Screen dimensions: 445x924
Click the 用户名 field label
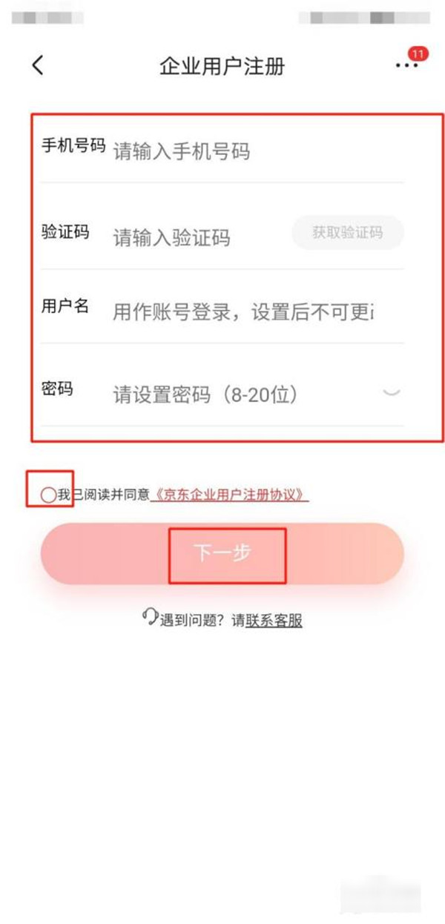click(65, 307)
